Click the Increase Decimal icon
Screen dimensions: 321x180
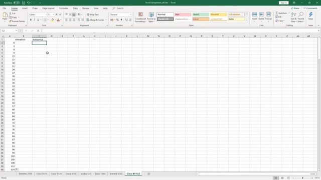(x=126, y=20)
